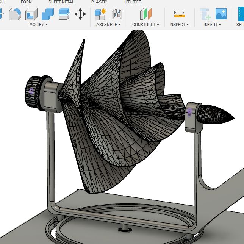Viewport: 244px width, 244px height.
Task: Select the knurled knob on the shaft
Action: coord(33,93)
